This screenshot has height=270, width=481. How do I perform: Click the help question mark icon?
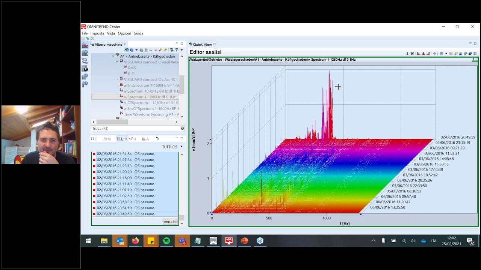[x=92, y=39]
